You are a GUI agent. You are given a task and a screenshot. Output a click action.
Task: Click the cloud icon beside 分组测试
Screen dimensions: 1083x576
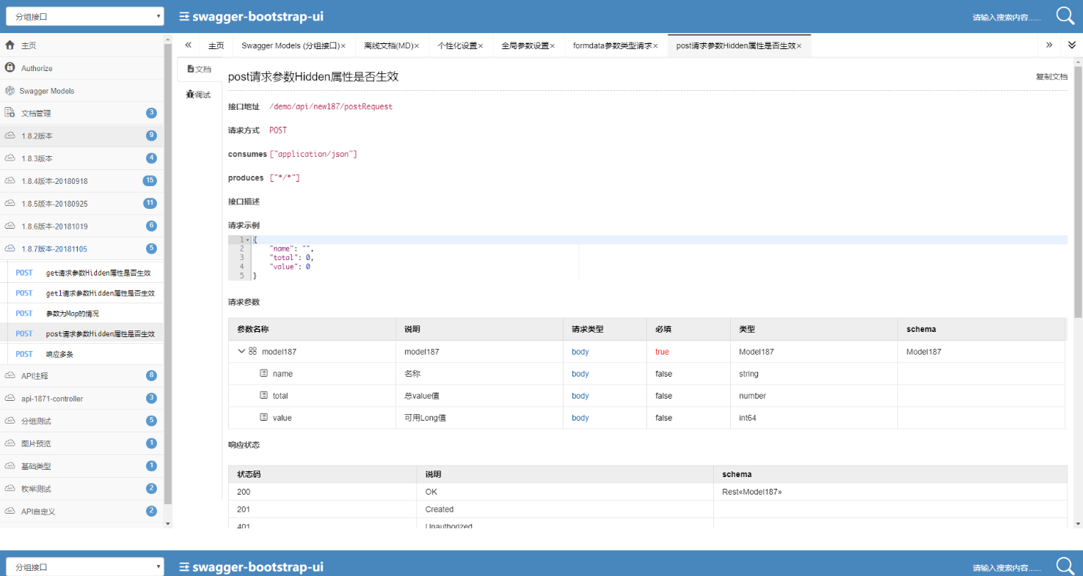pos(10,421)
